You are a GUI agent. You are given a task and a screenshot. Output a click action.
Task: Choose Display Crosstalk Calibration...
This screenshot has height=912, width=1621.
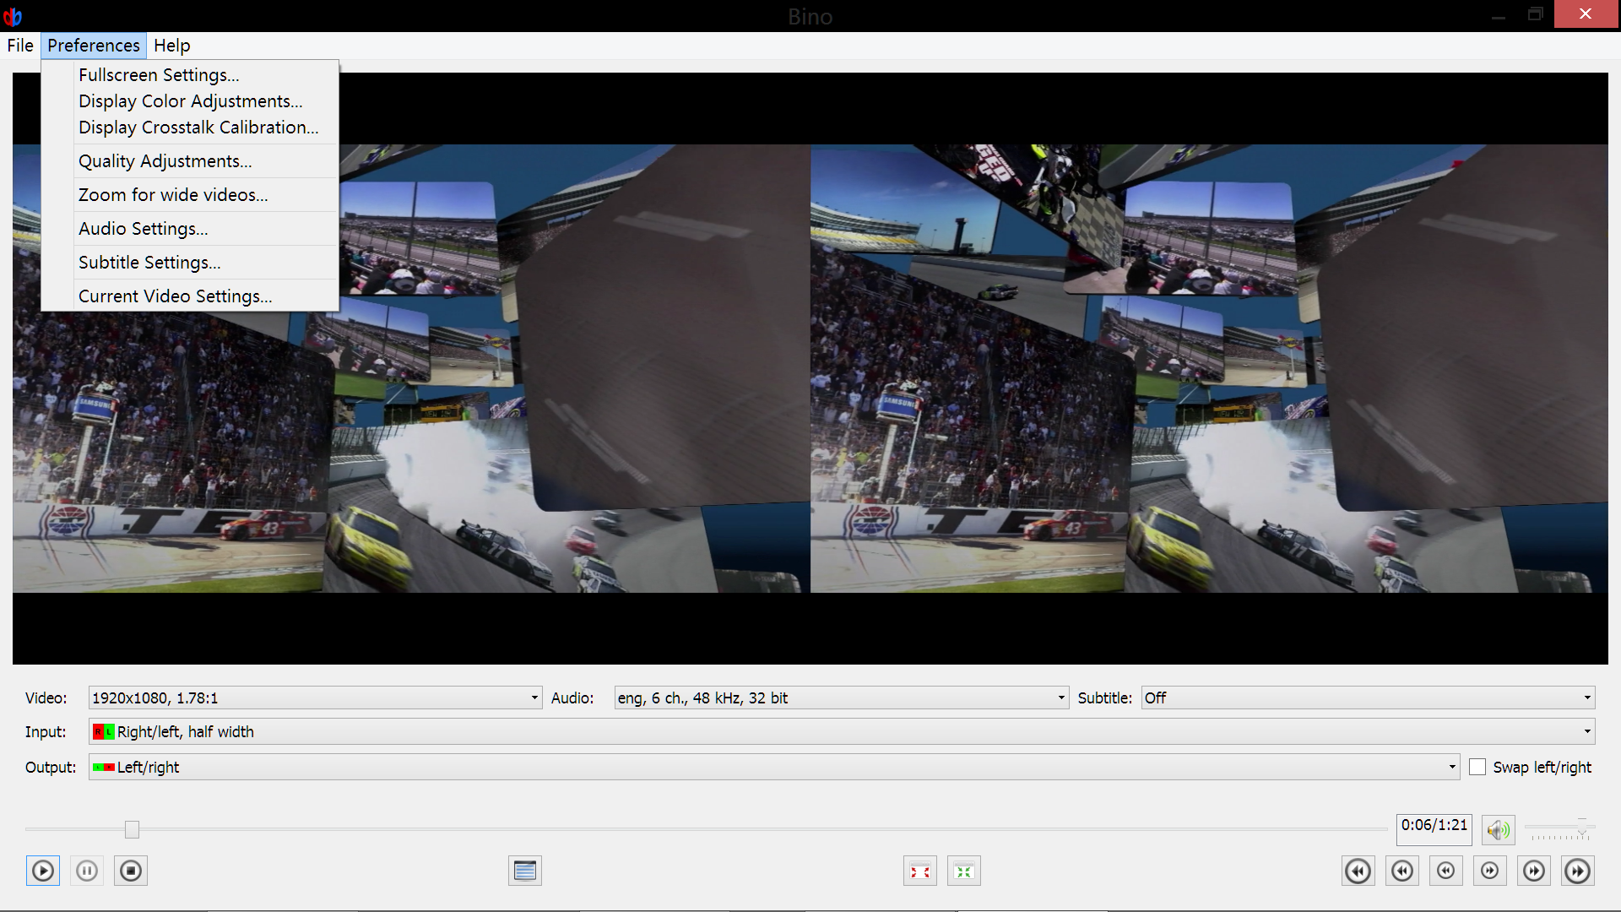point(191,128)
